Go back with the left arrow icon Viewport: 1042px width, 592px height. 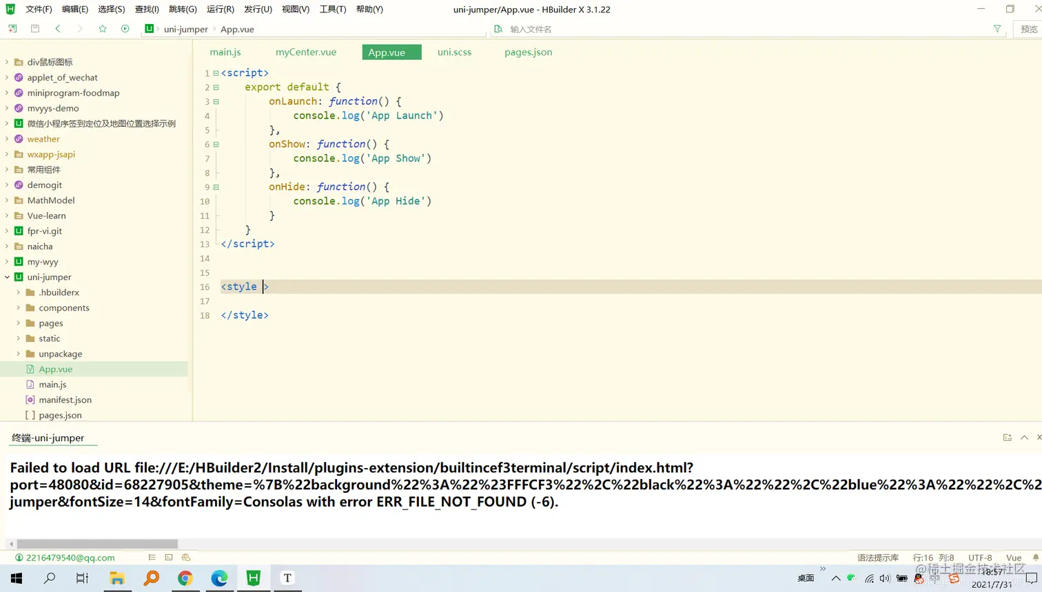coord(58,29)
